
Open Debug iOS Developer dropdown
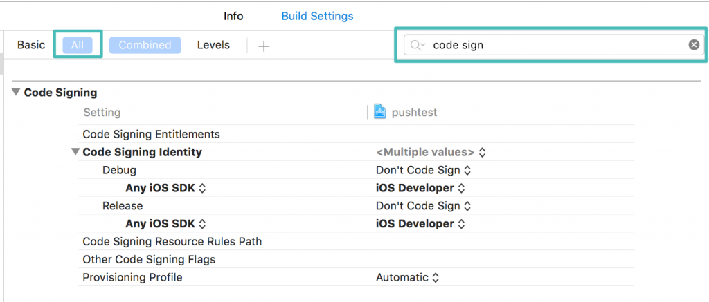tap(420, 188)
